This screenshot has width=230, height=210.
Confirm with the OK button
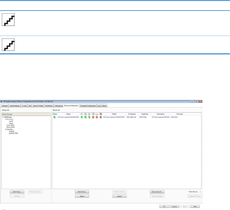[164, 206]
